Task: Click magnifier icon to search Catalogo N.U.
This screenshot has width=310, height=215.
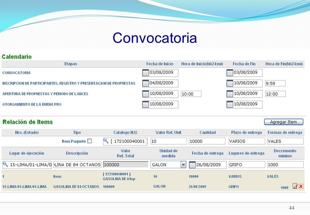Action: [106, 141]
